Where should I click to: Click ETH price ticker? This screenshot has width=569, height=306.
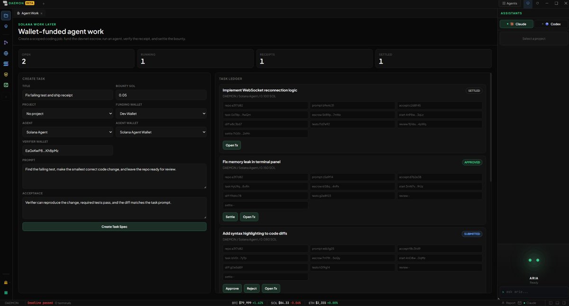[323, 303]
